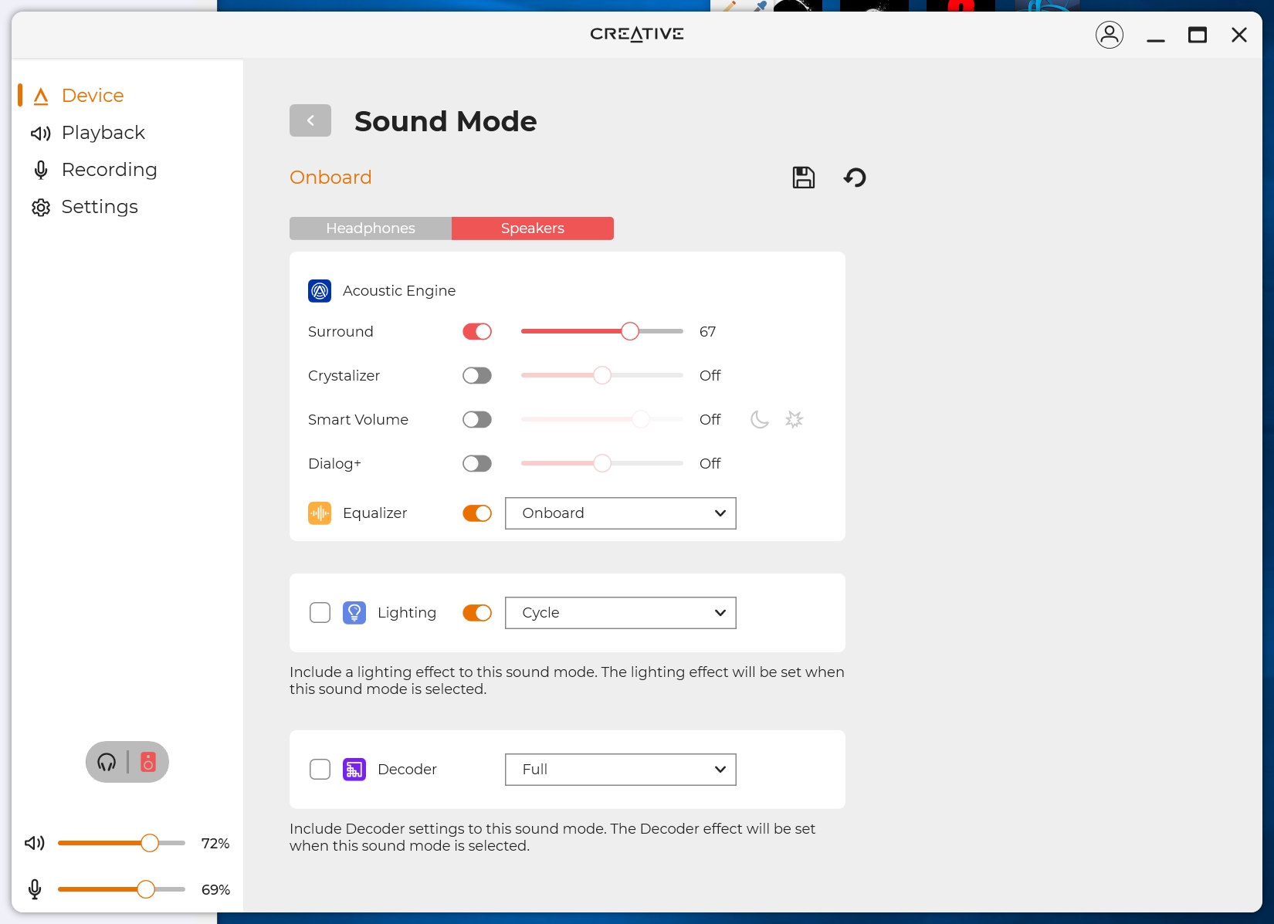Open the Equalizer preset dropdown

(620, 513)
